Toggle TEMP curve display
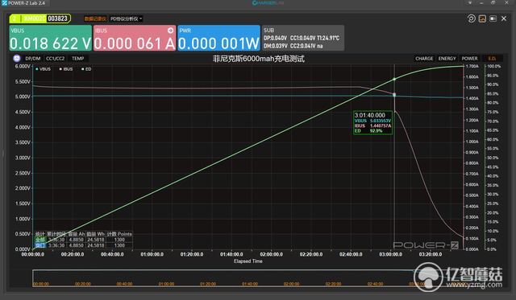The width and height of the screenshot is (516, 300). [x=78, y=59]
